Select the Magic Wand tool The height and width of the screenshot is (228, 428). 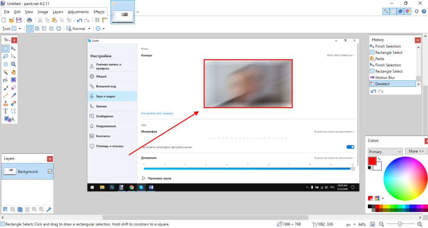tap(6, 72)
